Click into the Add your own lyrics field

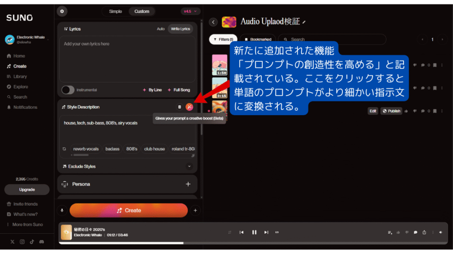click(127, 59)
